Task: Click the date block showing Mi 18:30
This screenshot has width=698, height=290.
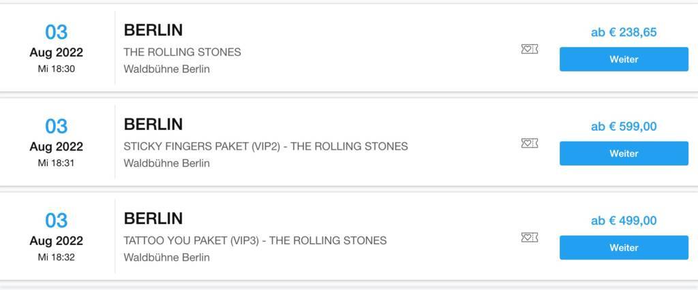Action: pyautogui.click(x=57, y=48)
